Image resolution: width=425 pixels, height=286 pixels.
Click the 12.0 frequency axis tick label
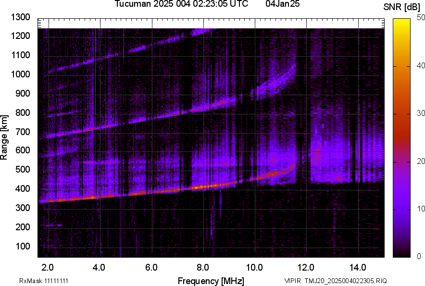pos(306,267)
